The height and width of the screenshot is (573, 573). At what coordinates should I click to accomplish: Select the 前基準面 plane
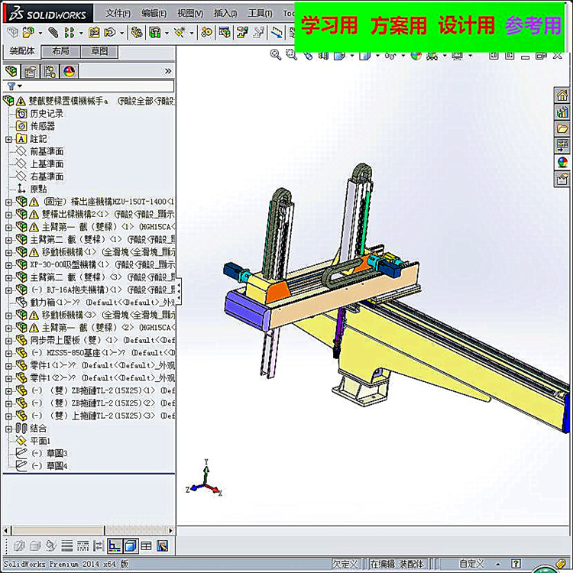(x=40, y=151)
